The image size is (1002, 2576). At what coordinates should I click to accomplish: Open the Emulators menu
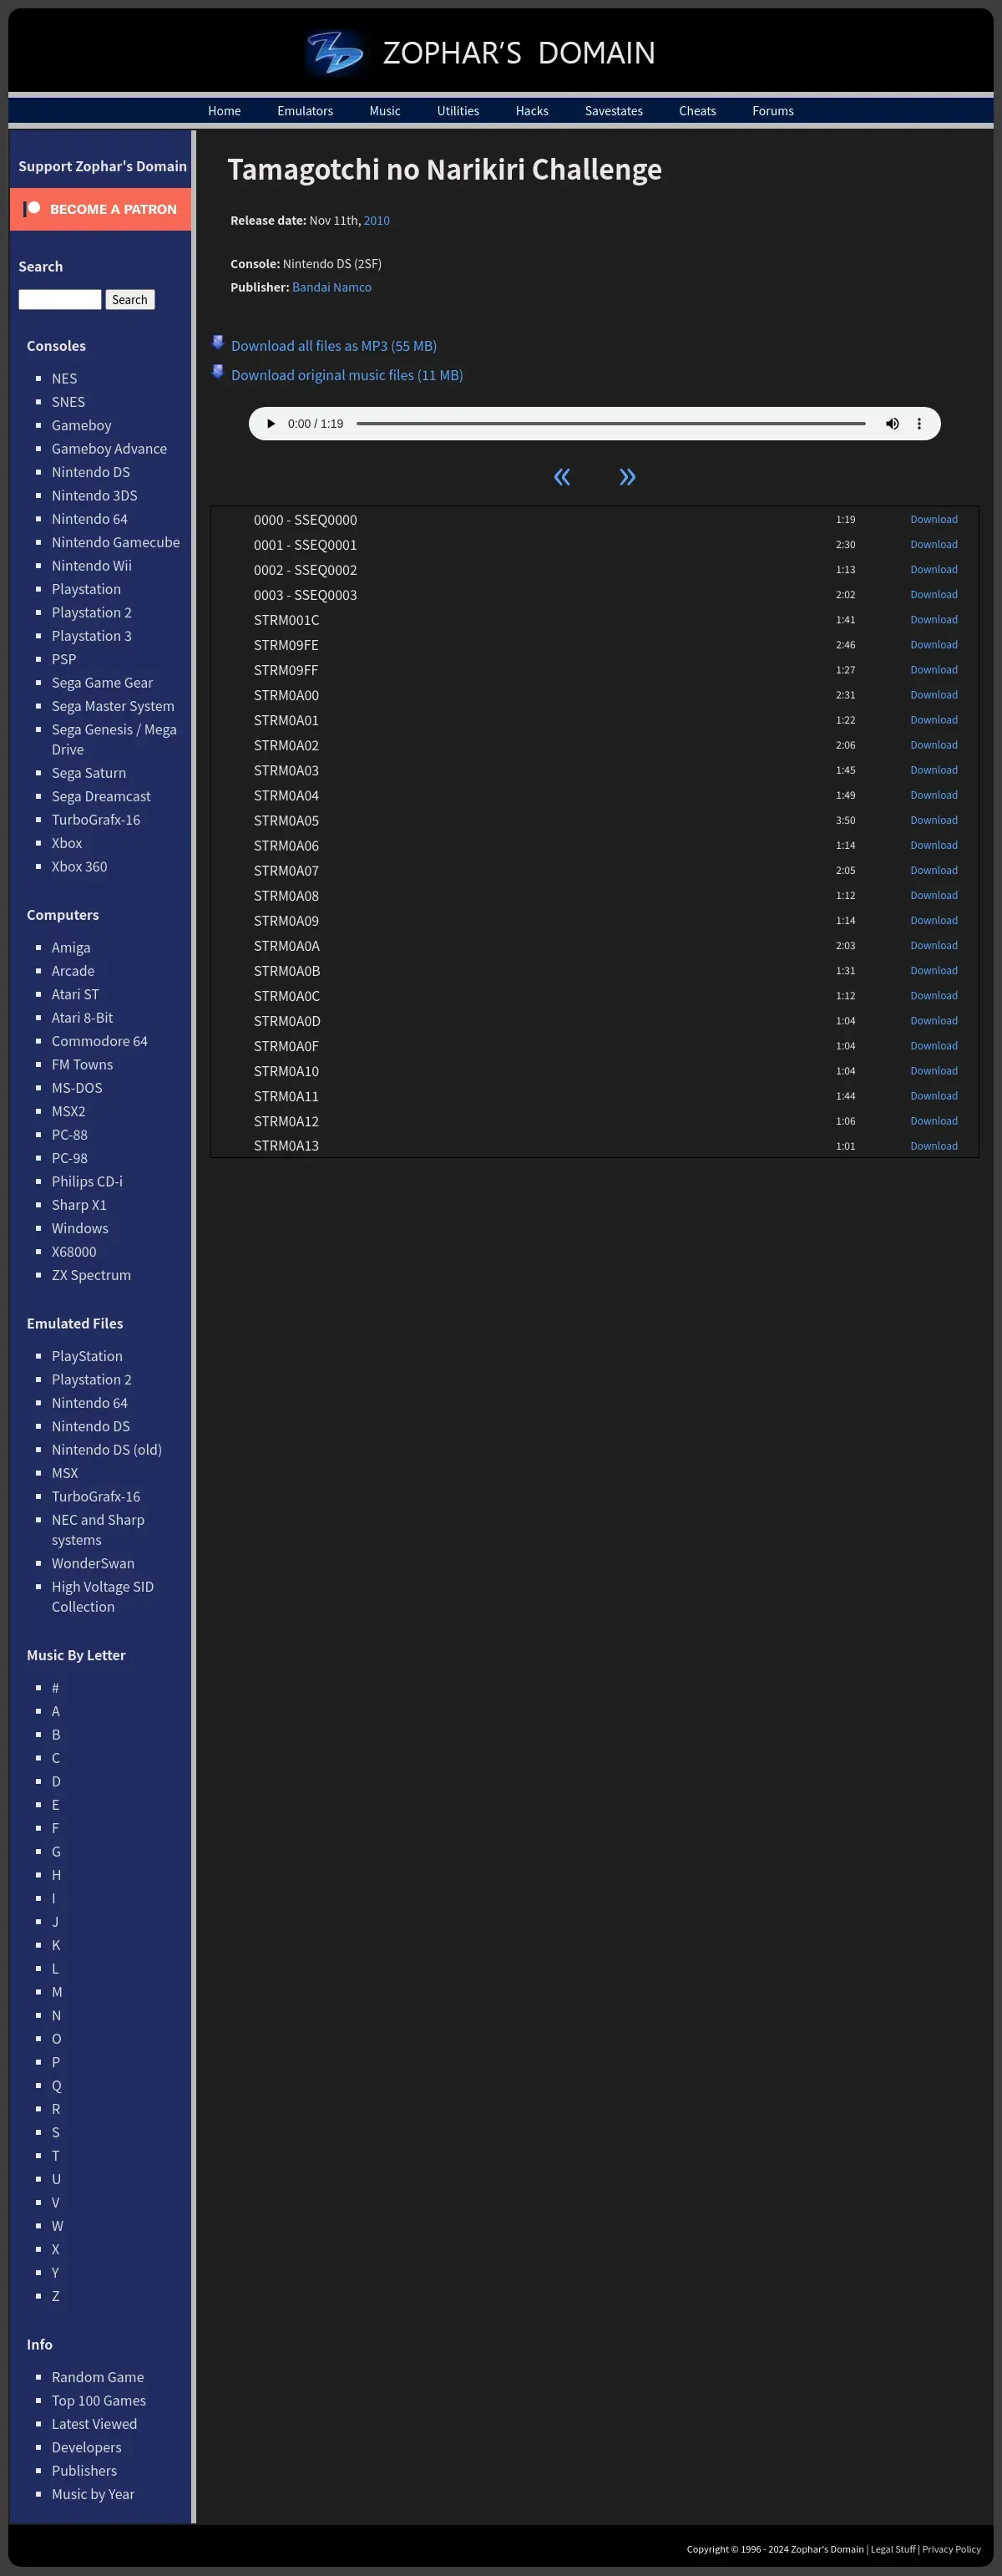pyautogui.click(x=305, y=111)
